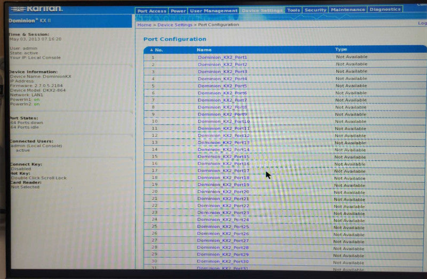
Task: Select the Device Settings tab
Action: pyautogui.click(x=262, y=10)
